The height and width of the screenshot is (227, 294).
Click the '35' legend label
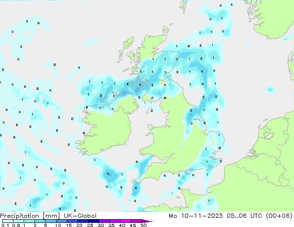111,225
